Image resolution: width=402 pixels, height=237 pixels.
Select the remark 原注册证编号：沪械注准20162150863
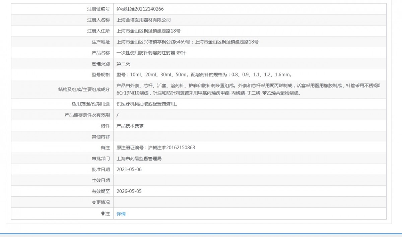[156, 147]
